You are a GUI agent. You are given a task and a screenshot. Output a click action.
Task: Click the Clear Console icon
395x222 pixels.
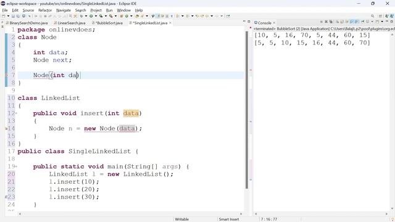click(x=338, y=22)
